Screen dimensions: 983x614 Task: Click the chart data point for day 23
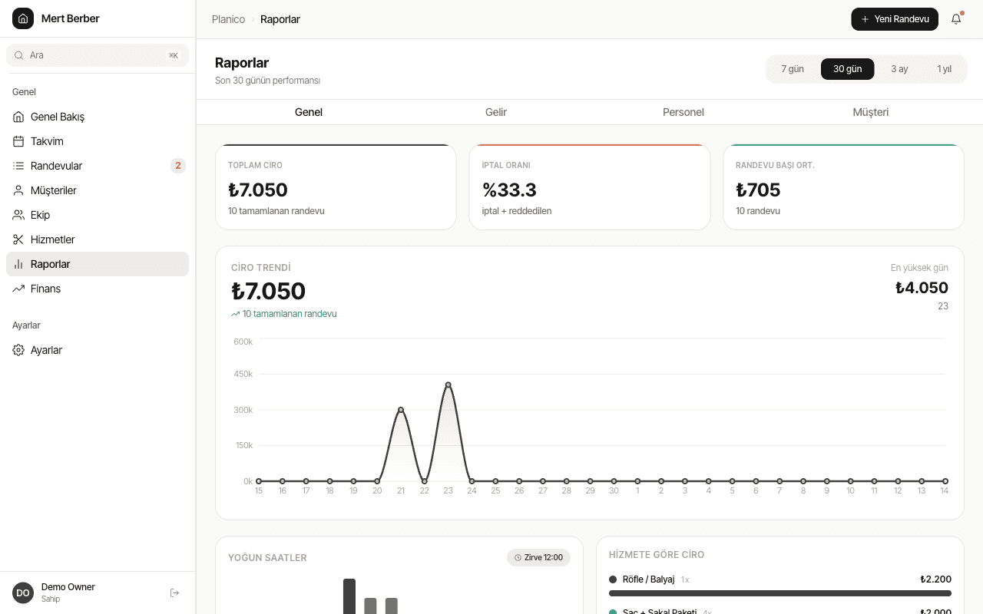coord(448,385)
